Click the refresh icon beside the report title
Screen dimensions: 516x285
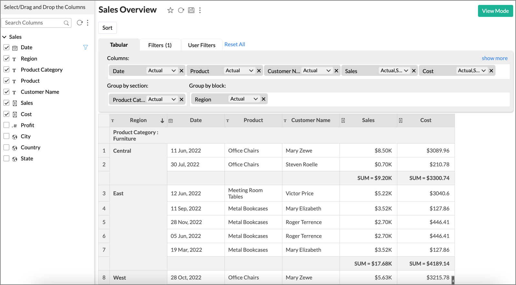181,10
